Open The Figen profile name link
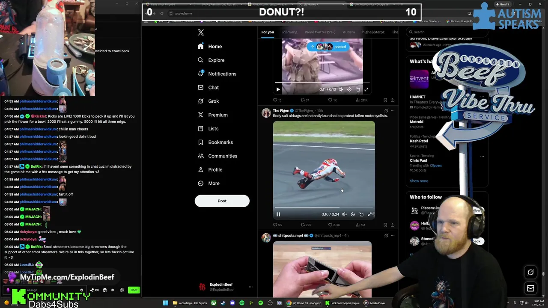The image size is (548, 308). click(281, 111)
